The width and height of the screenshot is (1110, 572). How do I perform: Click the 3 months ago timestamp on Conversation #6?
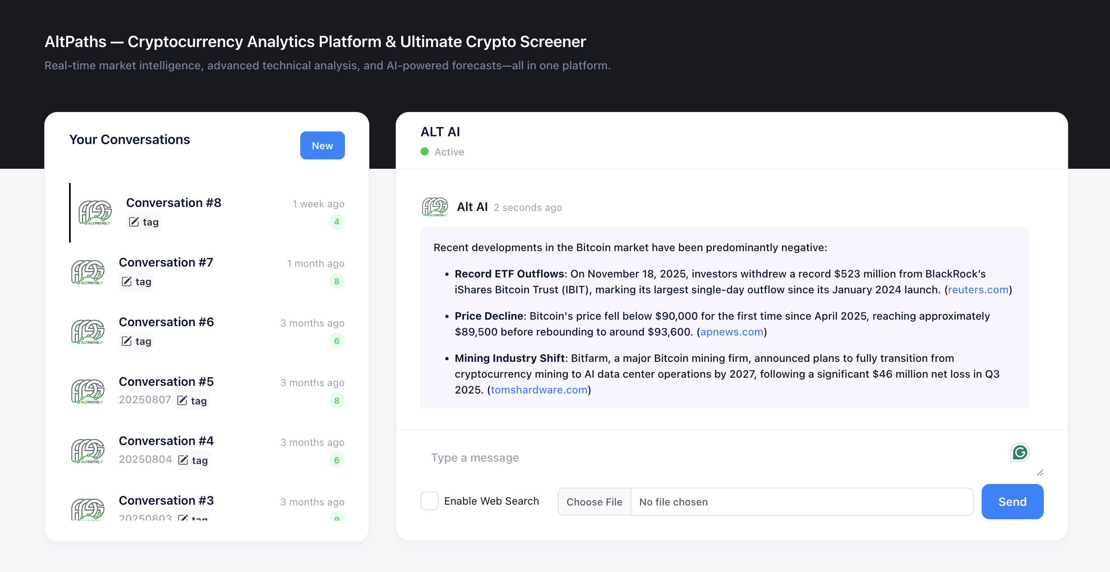[312, 323]
